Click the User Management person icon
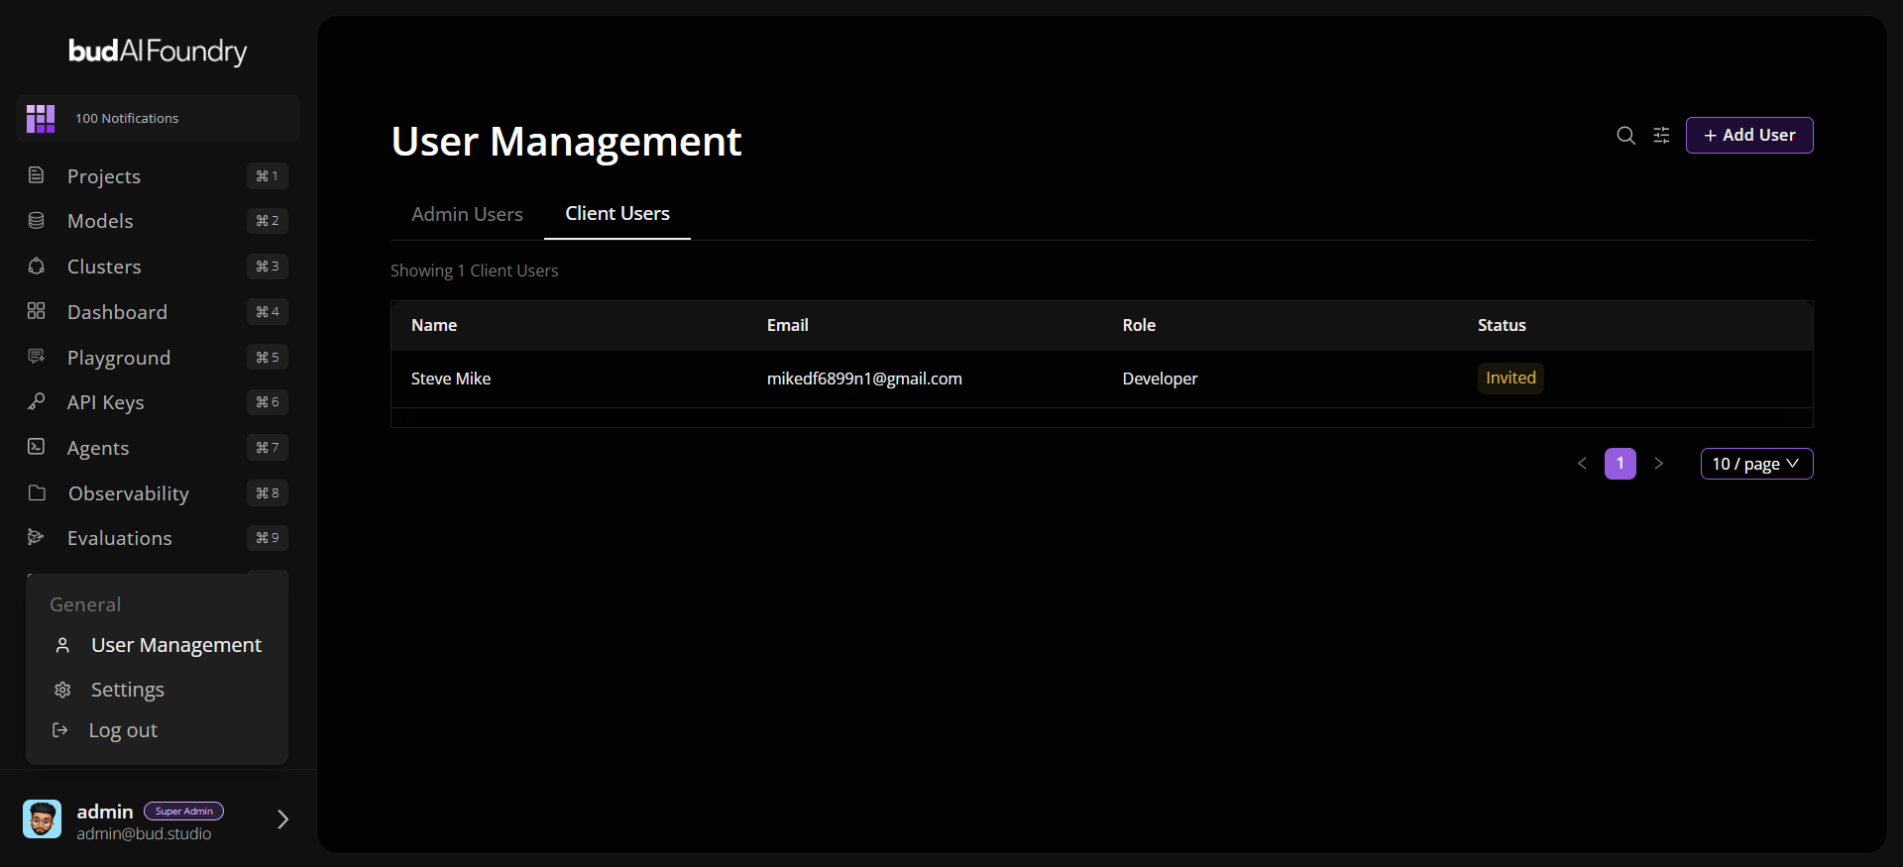The image size is (1903, 867). [62, 645]
